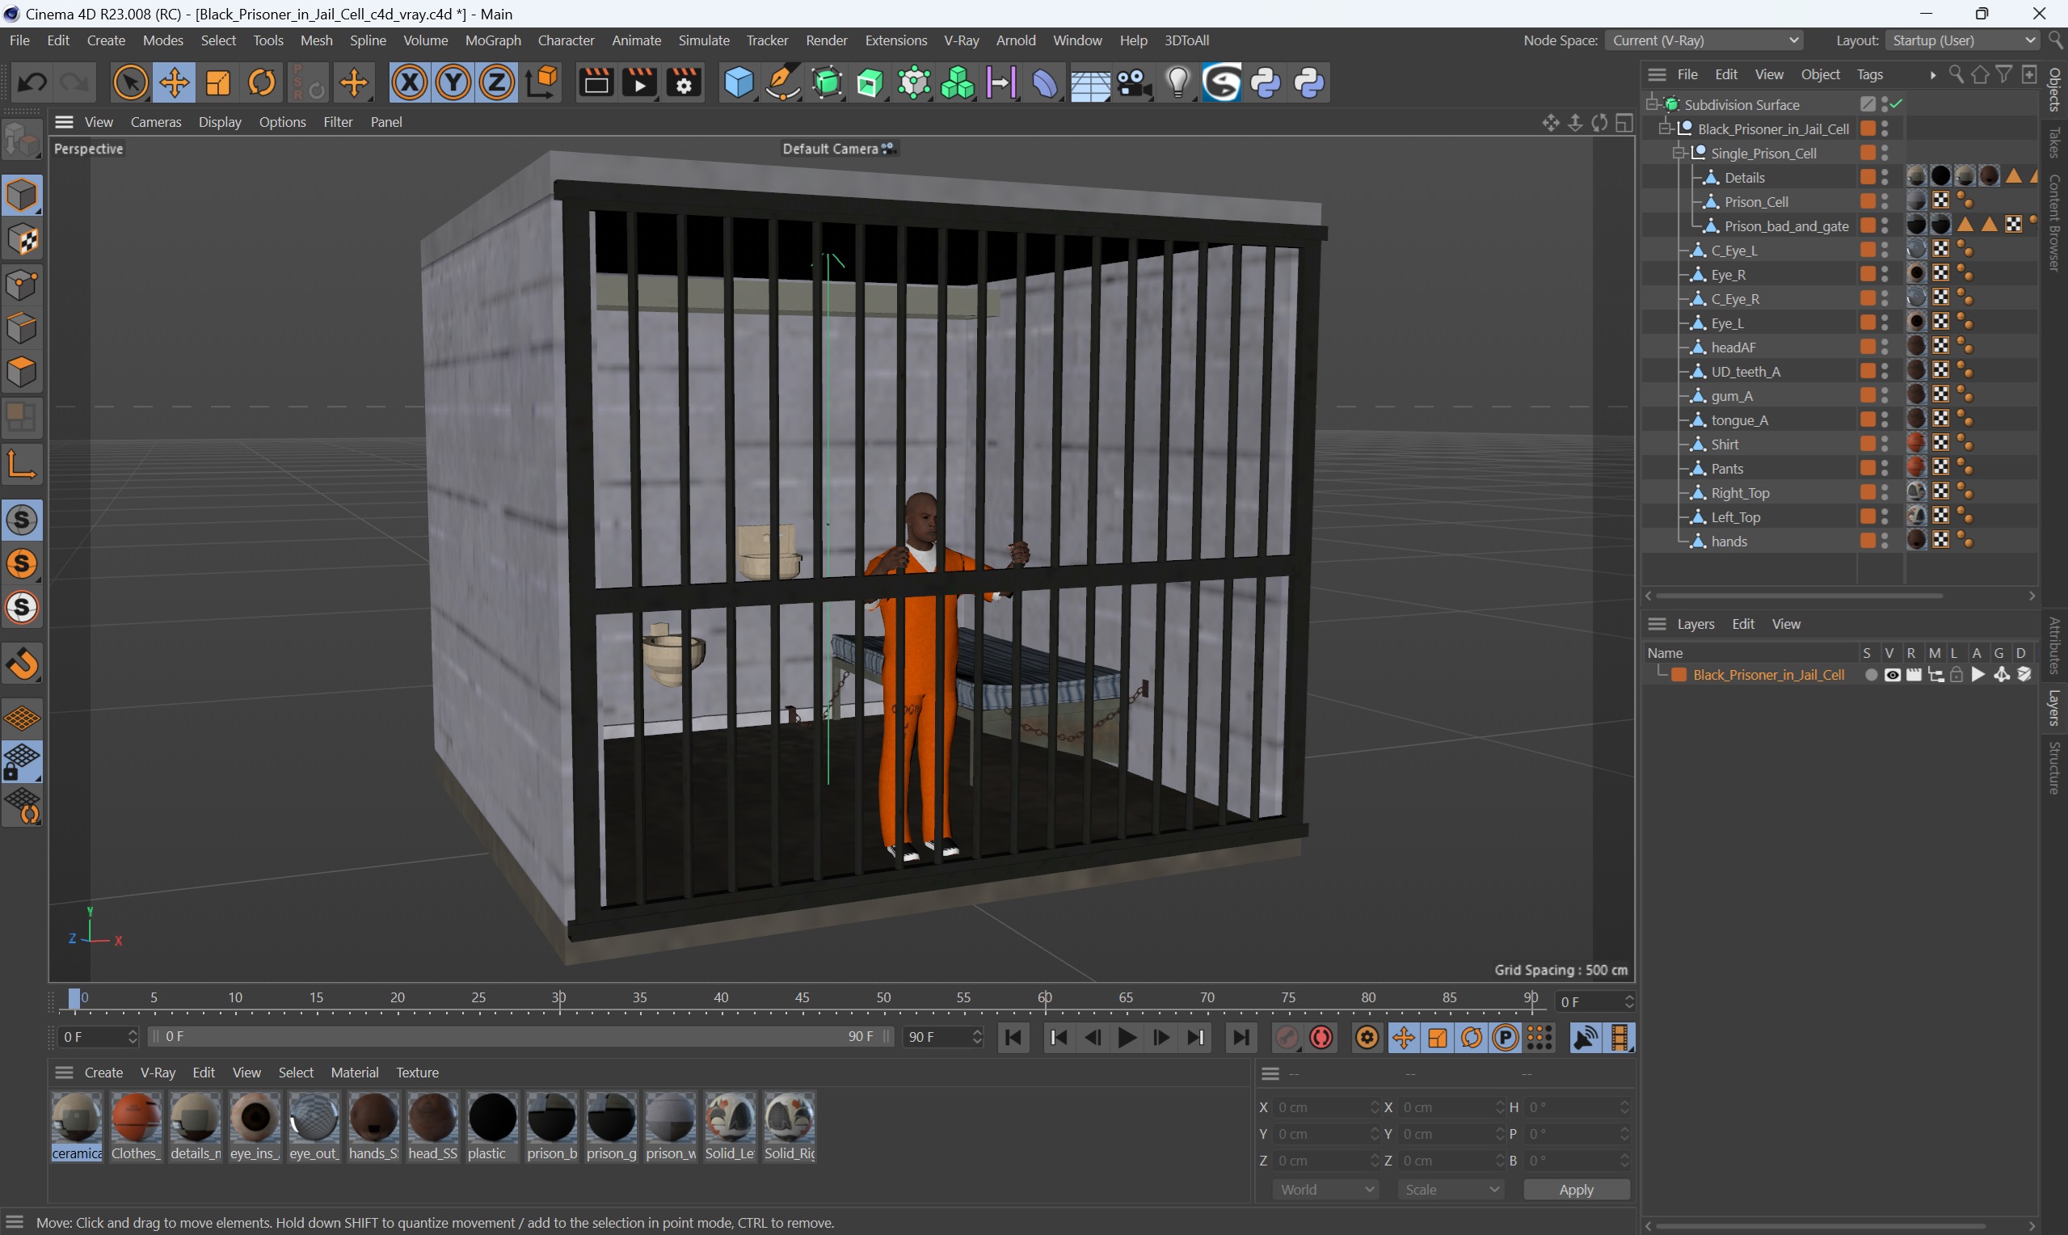
Task: Open the Layout dropdown
Action: [x=1961, y=40]
